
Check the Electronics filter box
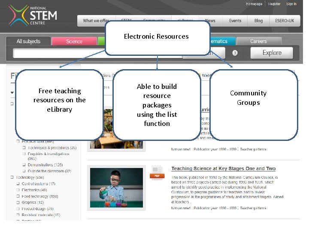18,190
